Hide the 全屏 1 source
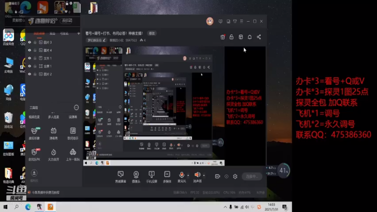Image resolution: width=377 pixels, height=212 pixels. [30, 66]
